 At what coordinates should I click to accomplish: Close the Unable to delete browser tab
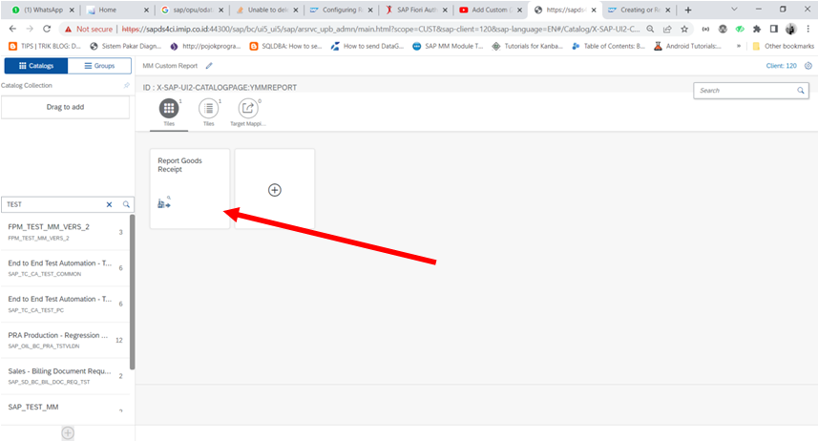point(296,10)
